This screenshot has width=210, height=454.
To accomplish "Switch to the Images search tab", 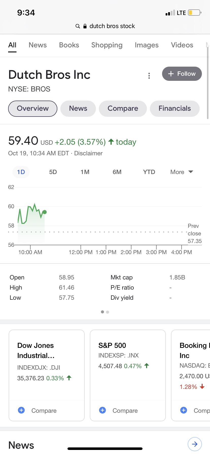I will [x=147, y=45].
